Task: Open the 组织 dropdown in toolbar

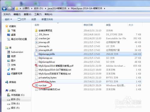Action: tap(8, 19)
